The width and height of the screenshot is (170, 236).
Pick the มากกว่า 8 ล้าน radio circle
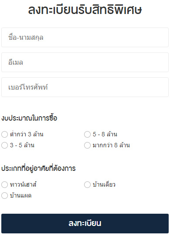87,146
